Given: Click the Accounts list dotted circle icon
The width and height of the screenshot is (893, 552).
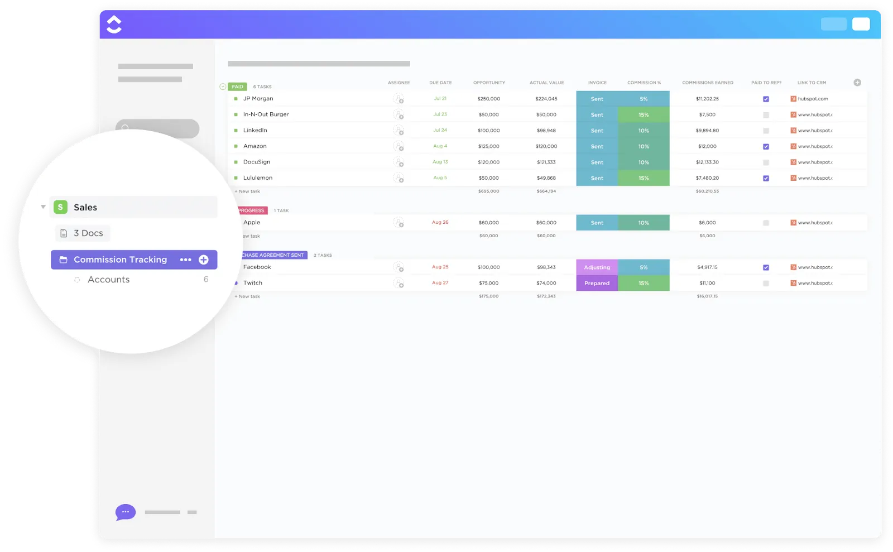Looking at the screenshot, I should click(77, 280).
